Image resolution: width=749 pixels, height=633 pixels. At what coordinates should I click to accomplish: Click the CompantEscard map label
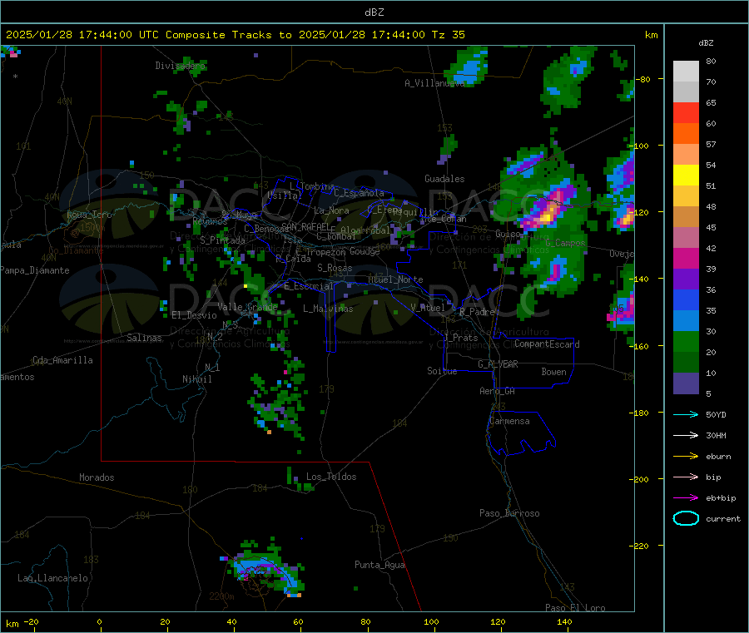pyautogui.click(x=547, y=344)
